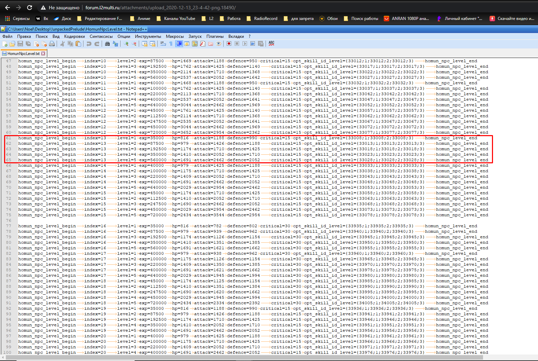Close the HomunNpcLevel.txt tab
This screenshot has height=361, width=538.
[x=43, y=53]
